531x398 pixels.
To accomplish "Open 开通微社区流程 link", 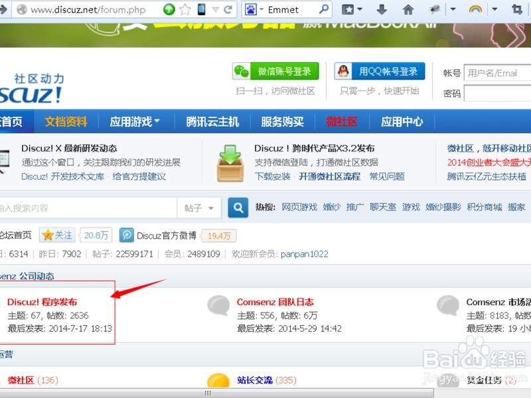I will pos(329,176).
